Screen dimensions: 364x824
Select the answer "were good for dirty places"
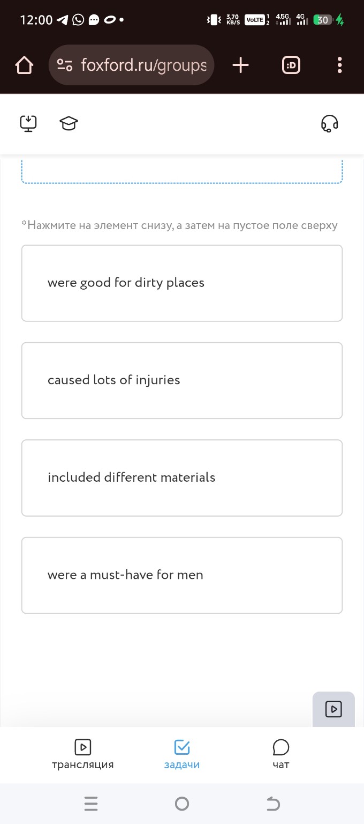[182, 283]
